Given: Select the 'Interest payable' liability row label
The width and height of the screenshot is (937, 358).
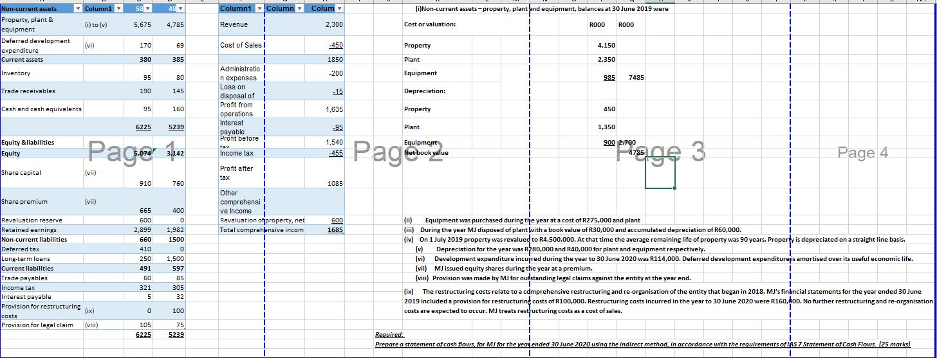Looking at the screenshot, I should 42,297.
